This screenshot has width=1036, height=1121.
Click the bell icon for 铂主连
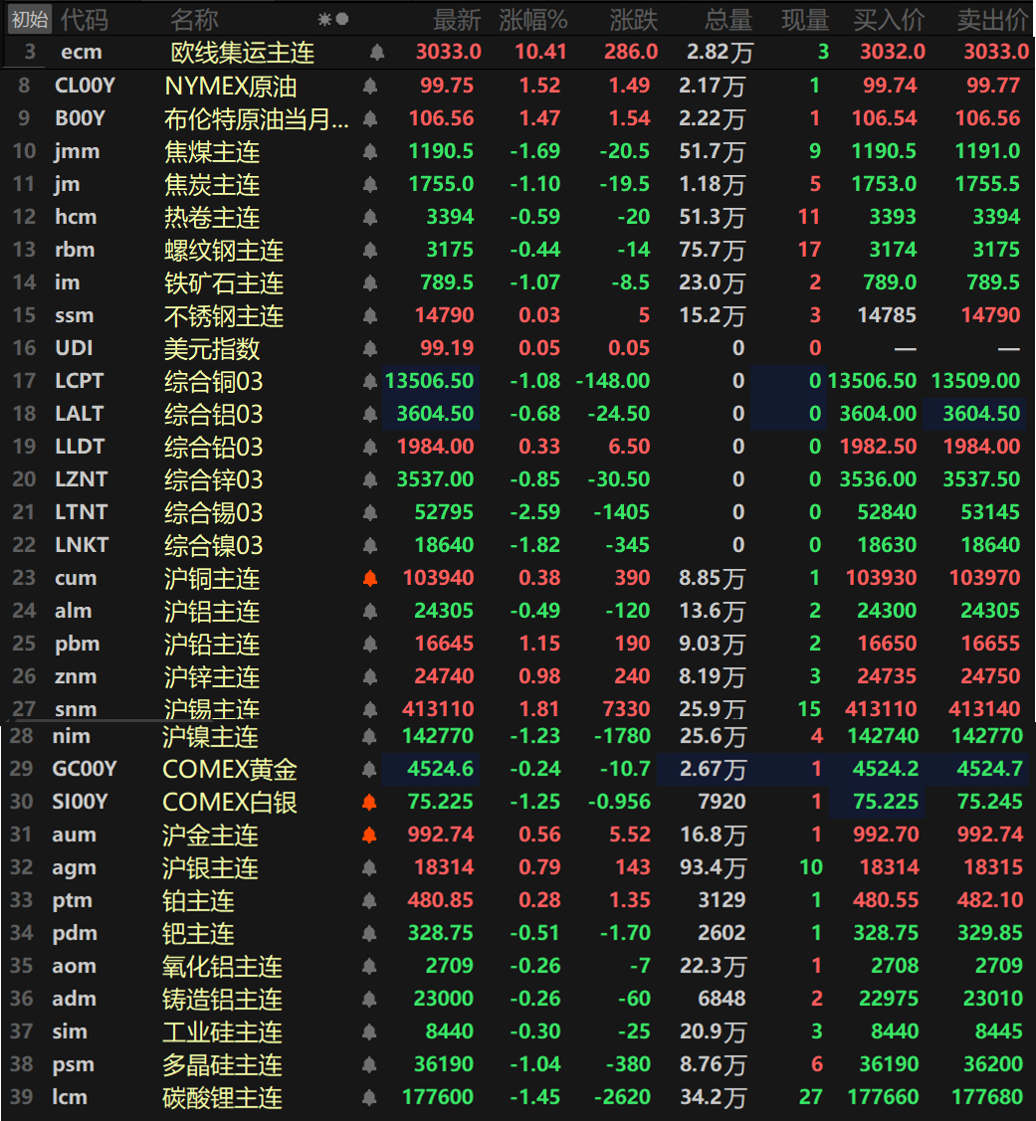[x=369, y=901]
